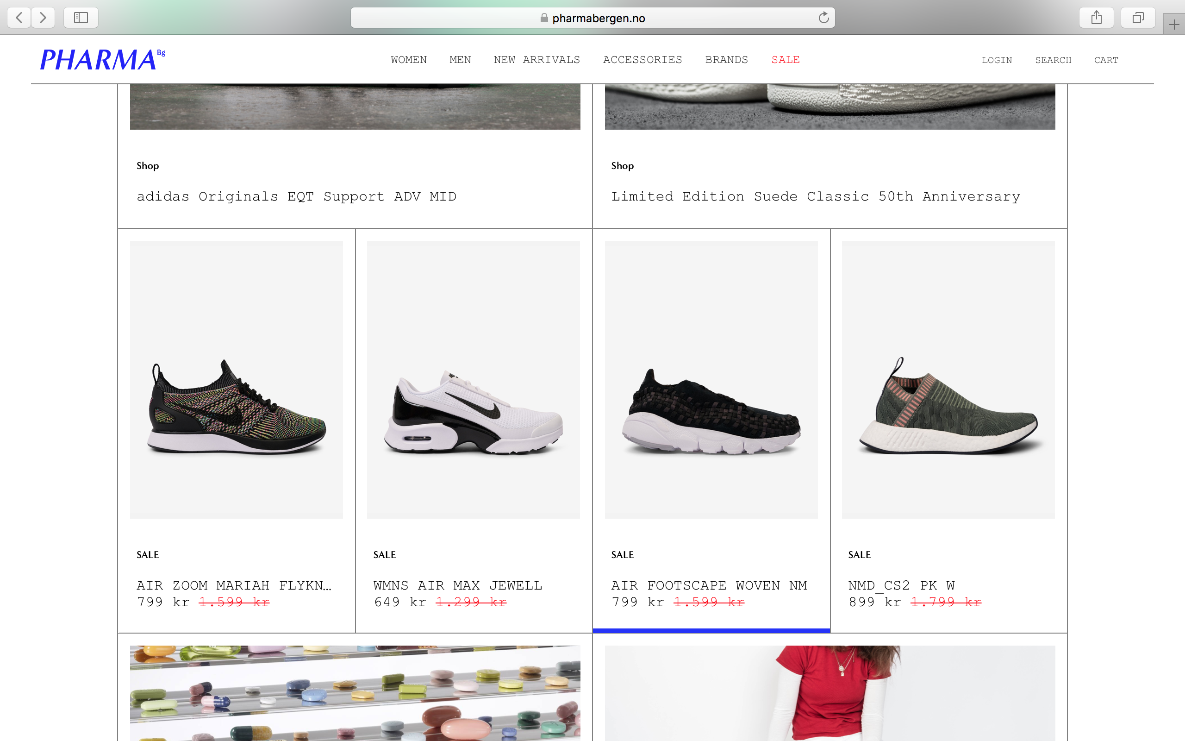Open adidas Originals EQT Support ADV MID
This screenshot has height=741, width=1185.
pyautogui.click(x=296, y=196)
